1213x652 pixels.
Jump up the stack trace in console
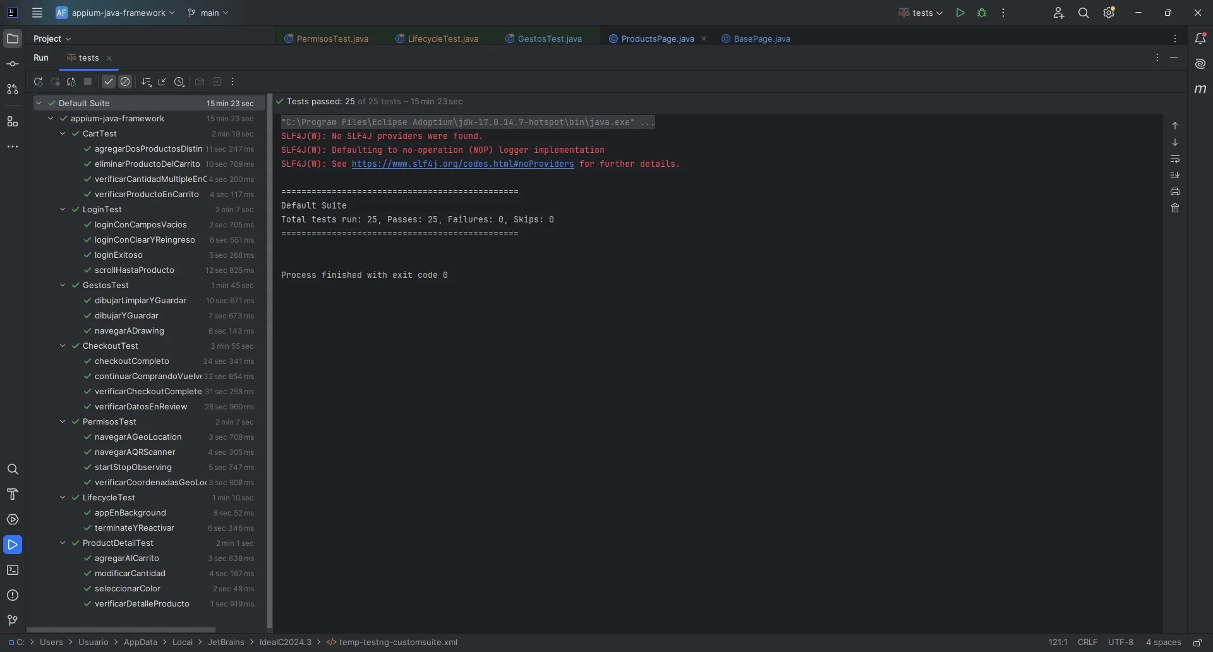click(x=1175, y=126)
